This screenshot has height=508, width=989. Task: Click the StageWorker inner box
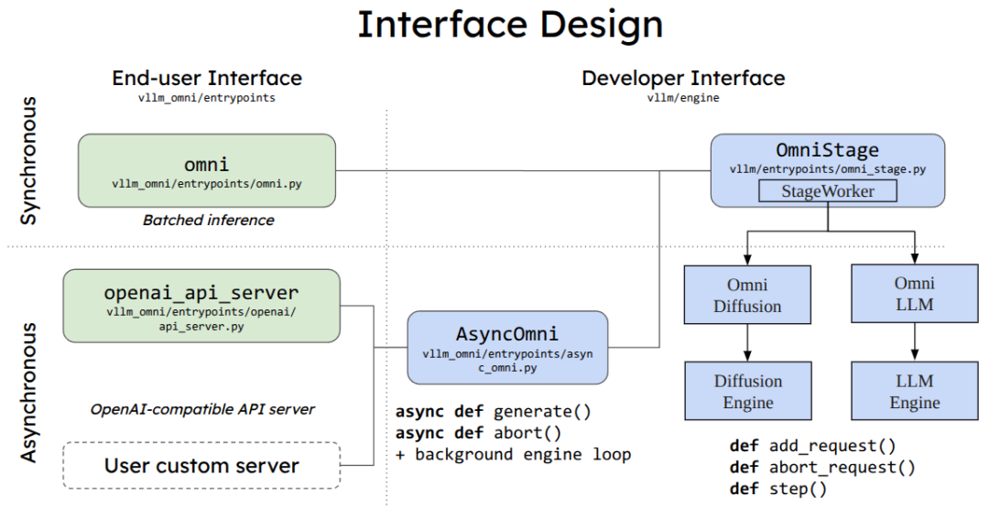click(x=828, y=191)
